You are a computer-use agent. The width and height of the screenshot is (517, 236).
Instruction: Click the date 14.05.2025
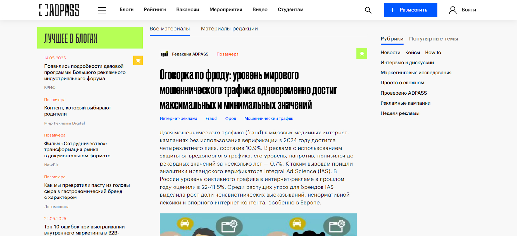[55, 58]
